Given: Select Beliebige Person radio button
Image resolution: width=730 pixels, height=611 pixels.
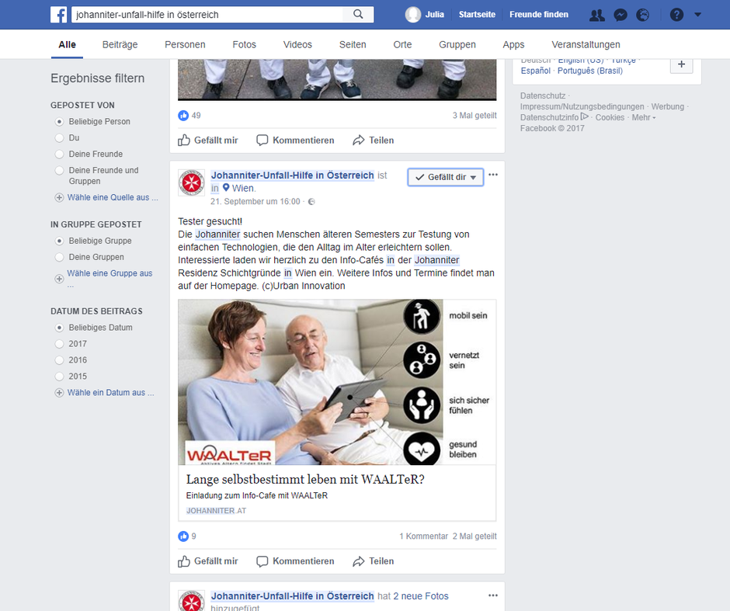Looking at the screenshot, I should (59, 121).
